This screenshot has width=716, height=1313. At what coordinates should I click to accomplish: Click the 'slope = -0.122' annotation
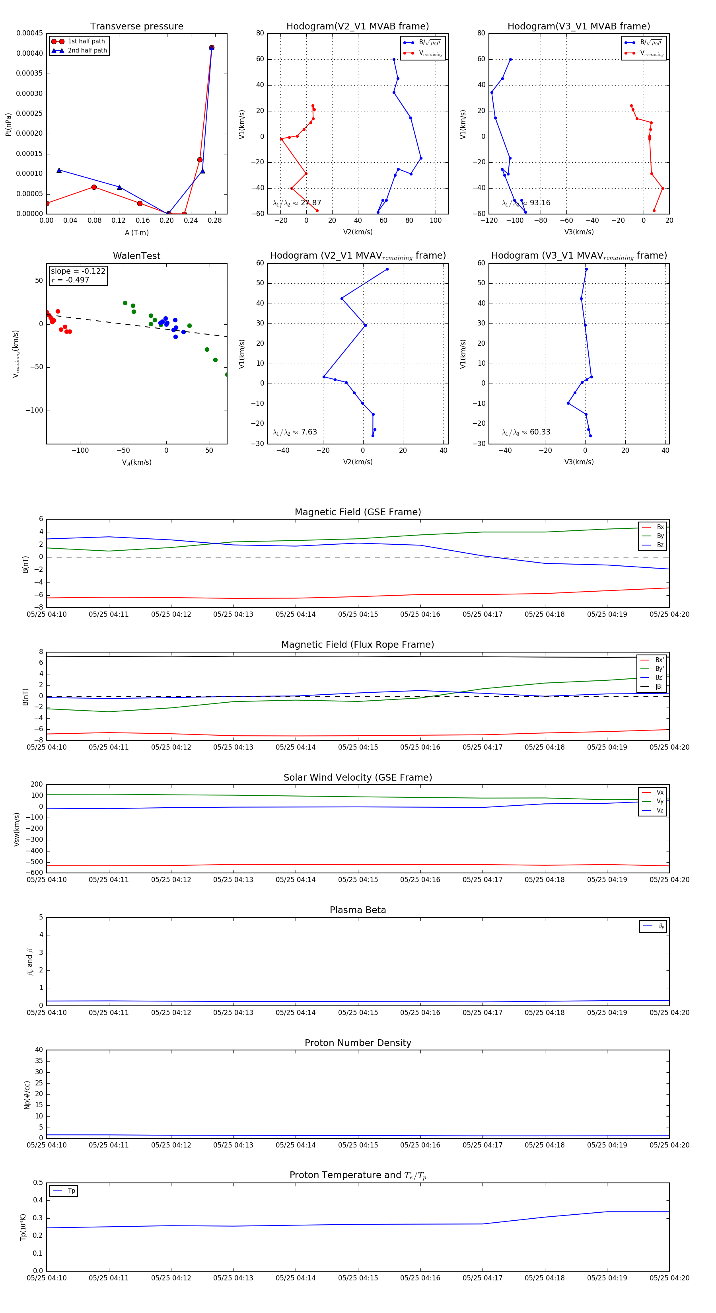point(78,271)
